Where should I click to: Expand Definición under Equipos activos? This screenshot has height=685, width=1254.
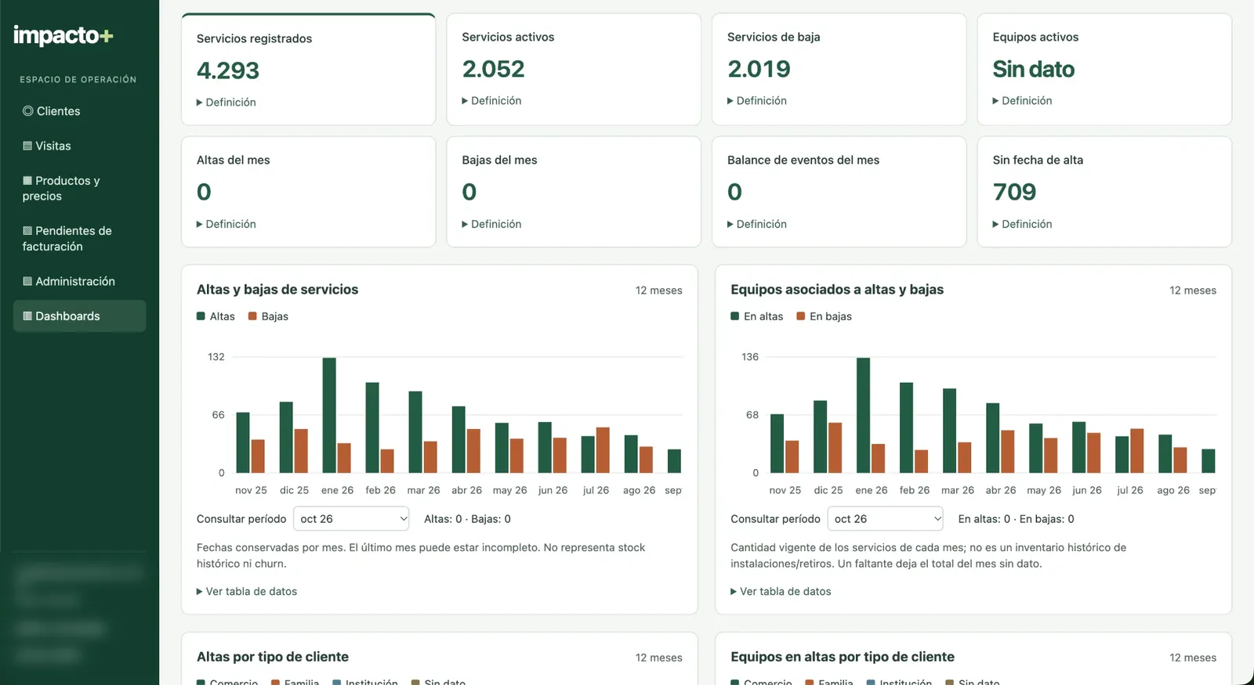pos(1022,101)
